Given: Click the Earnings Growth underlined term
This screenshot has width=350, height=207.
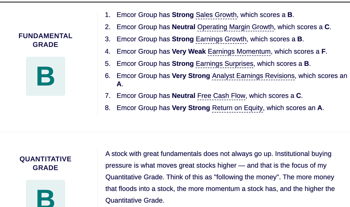Looking at the screenshot, I should (x=221, y=39).
